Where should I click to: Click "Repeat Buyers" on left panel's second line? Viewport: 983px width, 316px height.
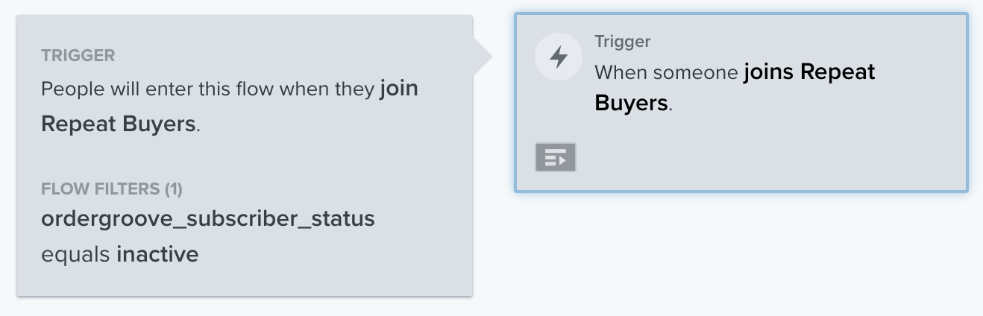(x=119, y=124)
